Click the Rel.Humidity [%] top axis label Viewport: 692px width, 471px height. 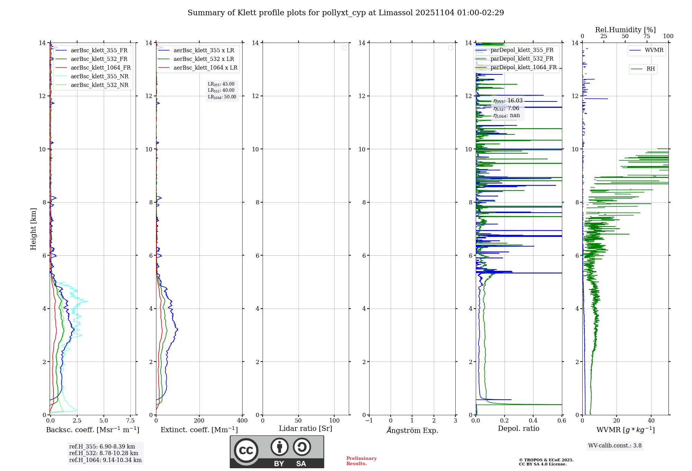pyautogui.click(x=625, y=30)
